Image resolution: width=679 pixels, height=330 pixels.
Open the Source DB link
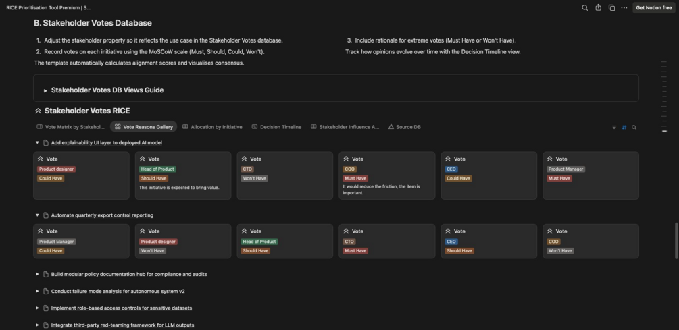coord(404,127)
